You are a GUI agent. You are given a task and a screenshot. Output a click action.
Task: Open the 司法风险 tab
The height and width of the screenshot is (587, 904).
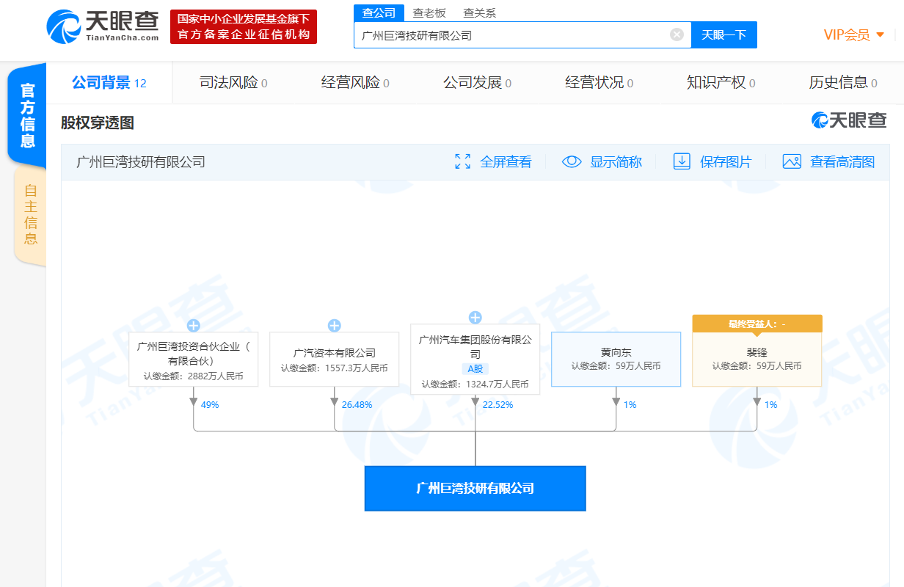point(233,83)
